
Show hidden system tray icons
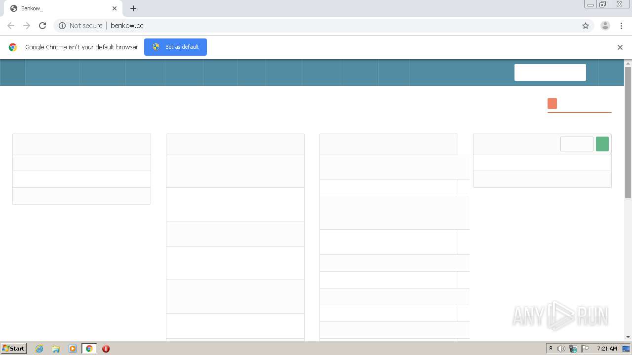(551, 349)
